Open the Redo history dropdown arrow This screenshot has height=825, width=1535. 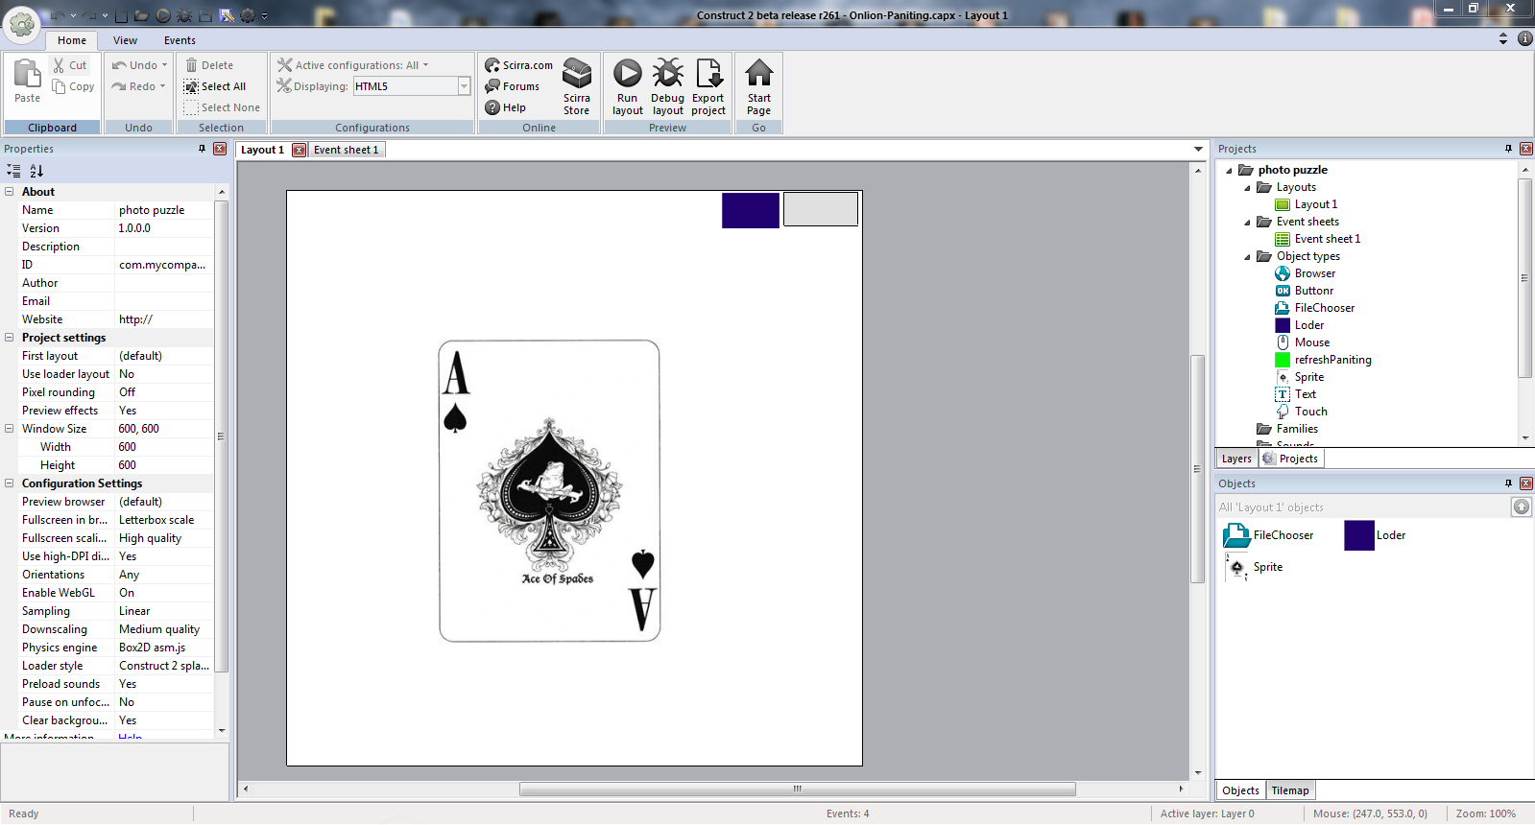pos(162,86)
